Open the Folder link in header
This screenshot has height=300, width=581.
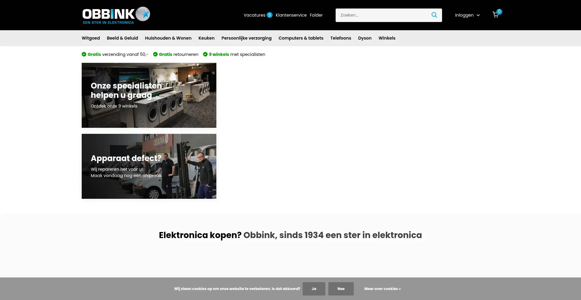(316, 15)
